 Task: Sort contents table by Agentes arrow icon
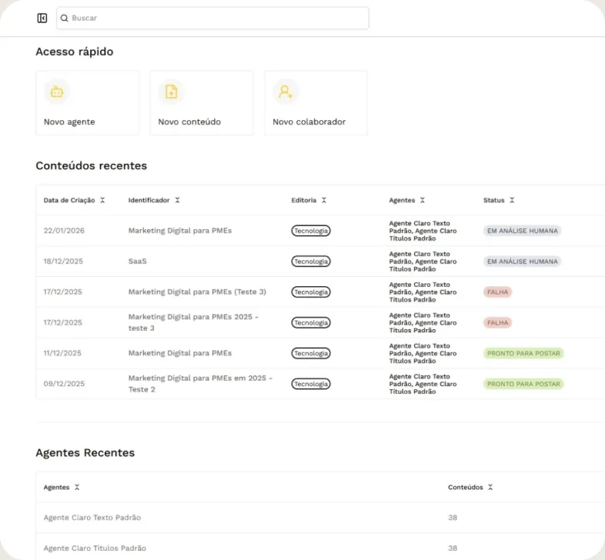[423, 200]
